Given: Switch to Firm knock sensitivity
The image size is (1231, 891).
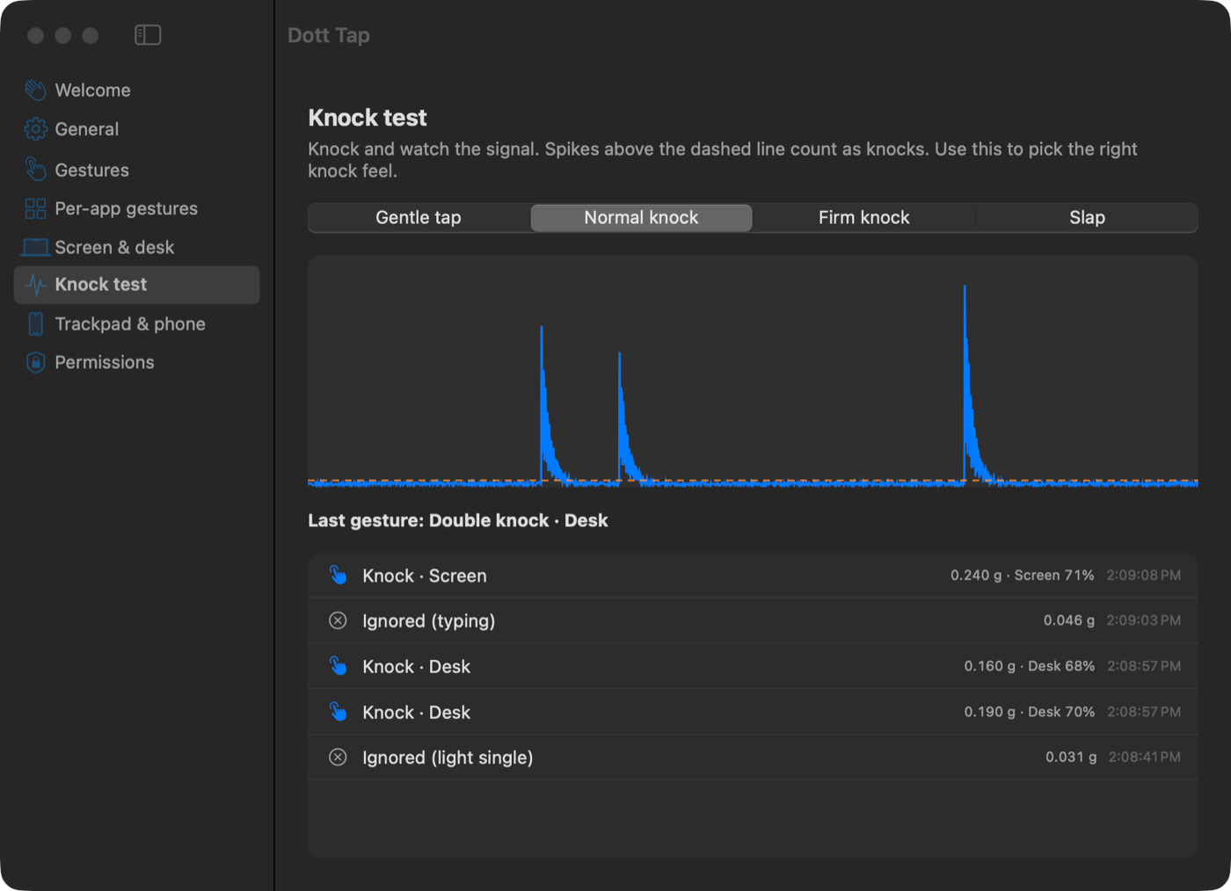Looking at the screenshot, I should click(x=863, y=218).
